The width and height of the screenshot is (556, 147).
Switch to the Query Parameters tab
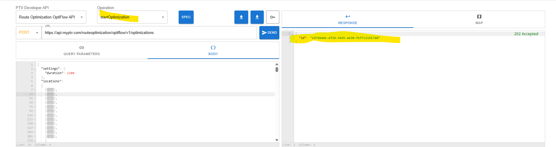[x=82, y=50]
